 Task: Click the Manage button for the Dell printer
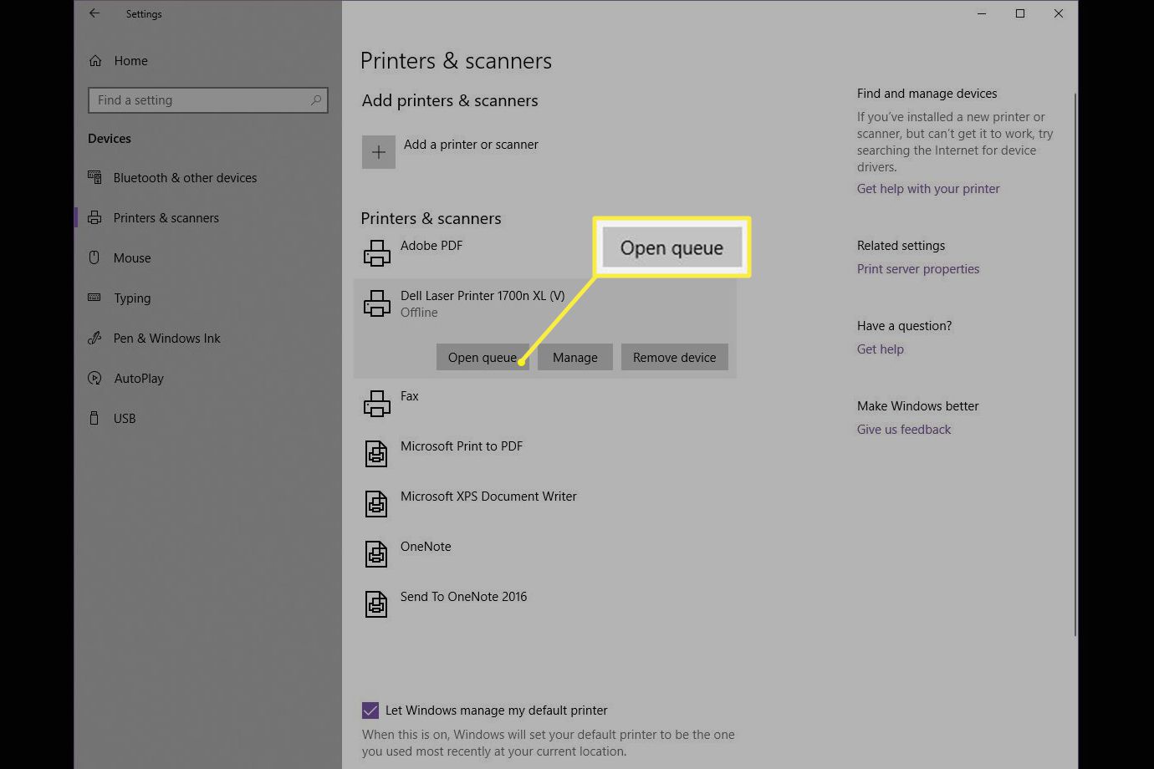pos(574,357)
